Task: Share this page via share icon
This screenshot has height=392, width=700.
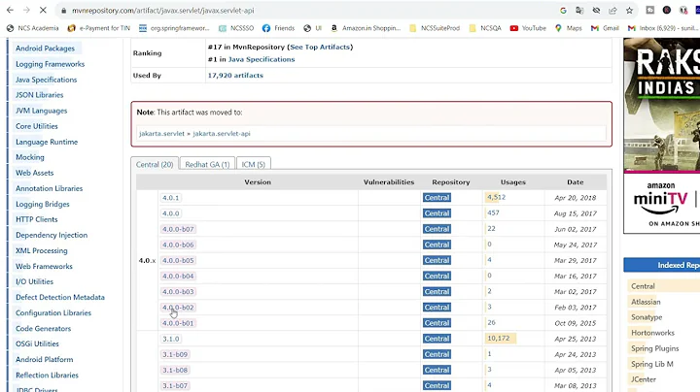Action: click(612, 11)
